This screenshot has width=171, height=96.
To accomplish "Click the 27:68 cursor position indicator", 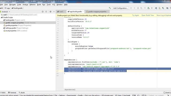I will click(134, 95).
